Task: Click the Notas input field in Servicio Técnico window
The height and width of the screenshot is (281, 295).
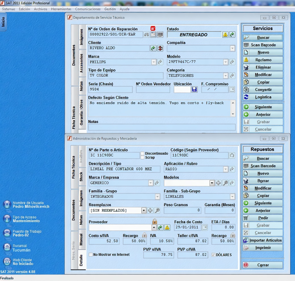Action: pyautogui.click(x=162, y=127)
